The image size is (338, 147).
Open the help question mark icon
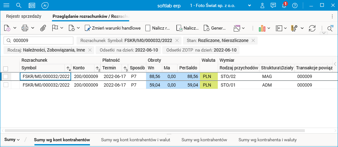pyautogui.click(x=295, y=5)
